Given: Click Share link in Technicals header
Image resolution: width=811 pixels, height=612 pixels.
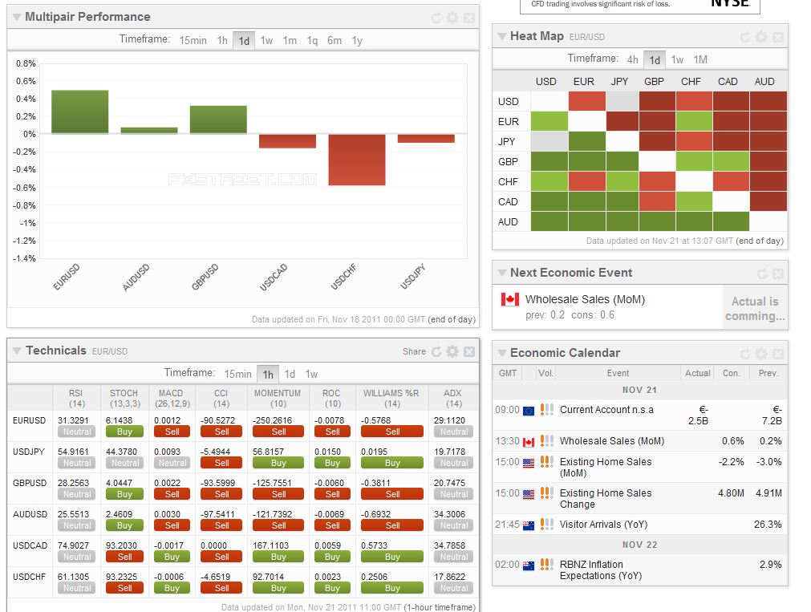Looking at the screenshot, I should pos(414,351).
